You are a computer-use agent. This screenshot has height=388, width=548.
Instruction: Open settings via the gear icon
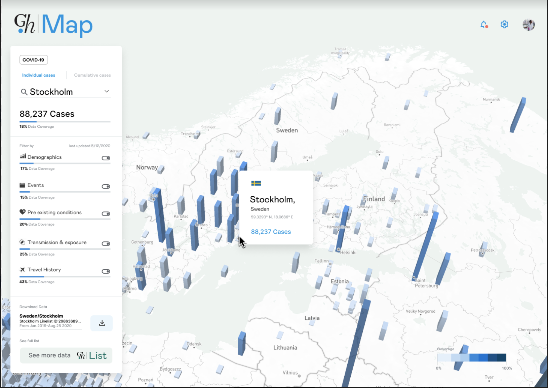tap(504, 25)
